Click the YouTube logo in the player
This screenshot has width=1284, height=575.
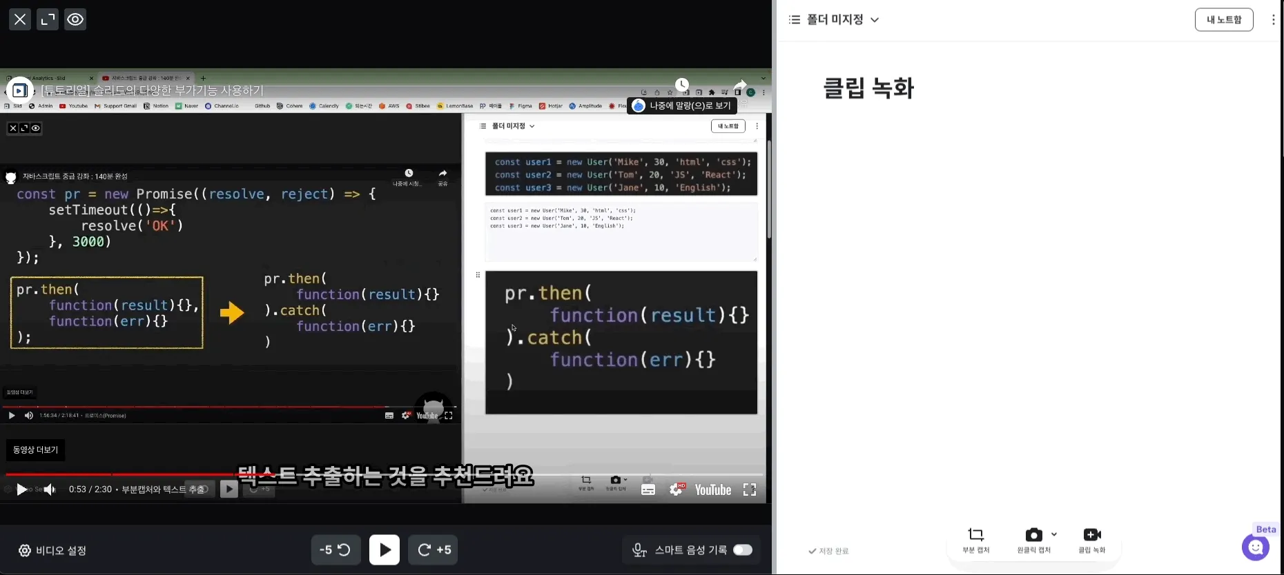pyautogui.click(x=713, y=490)
